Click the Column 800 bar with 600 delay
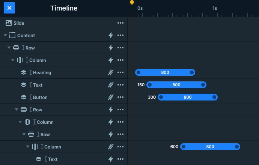259x165 pixels. coord(210,147)
